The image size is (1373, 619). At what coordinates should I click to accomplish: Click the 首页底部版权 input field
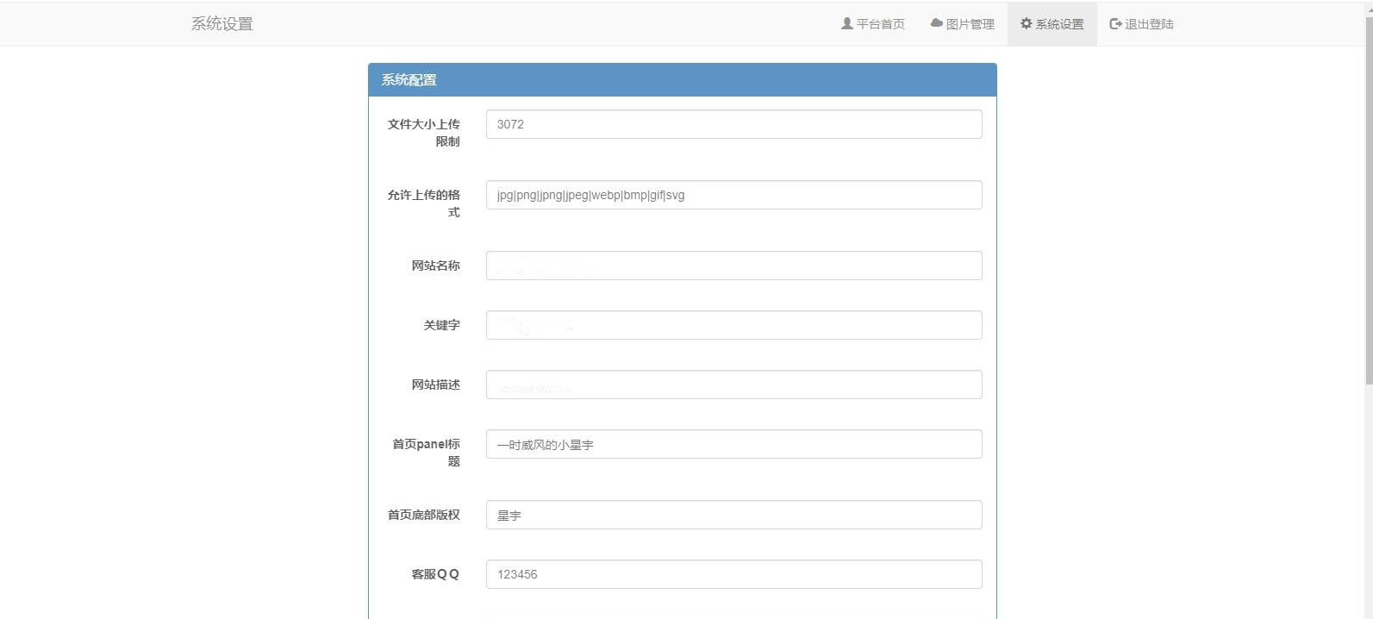[x=734, y=515]
